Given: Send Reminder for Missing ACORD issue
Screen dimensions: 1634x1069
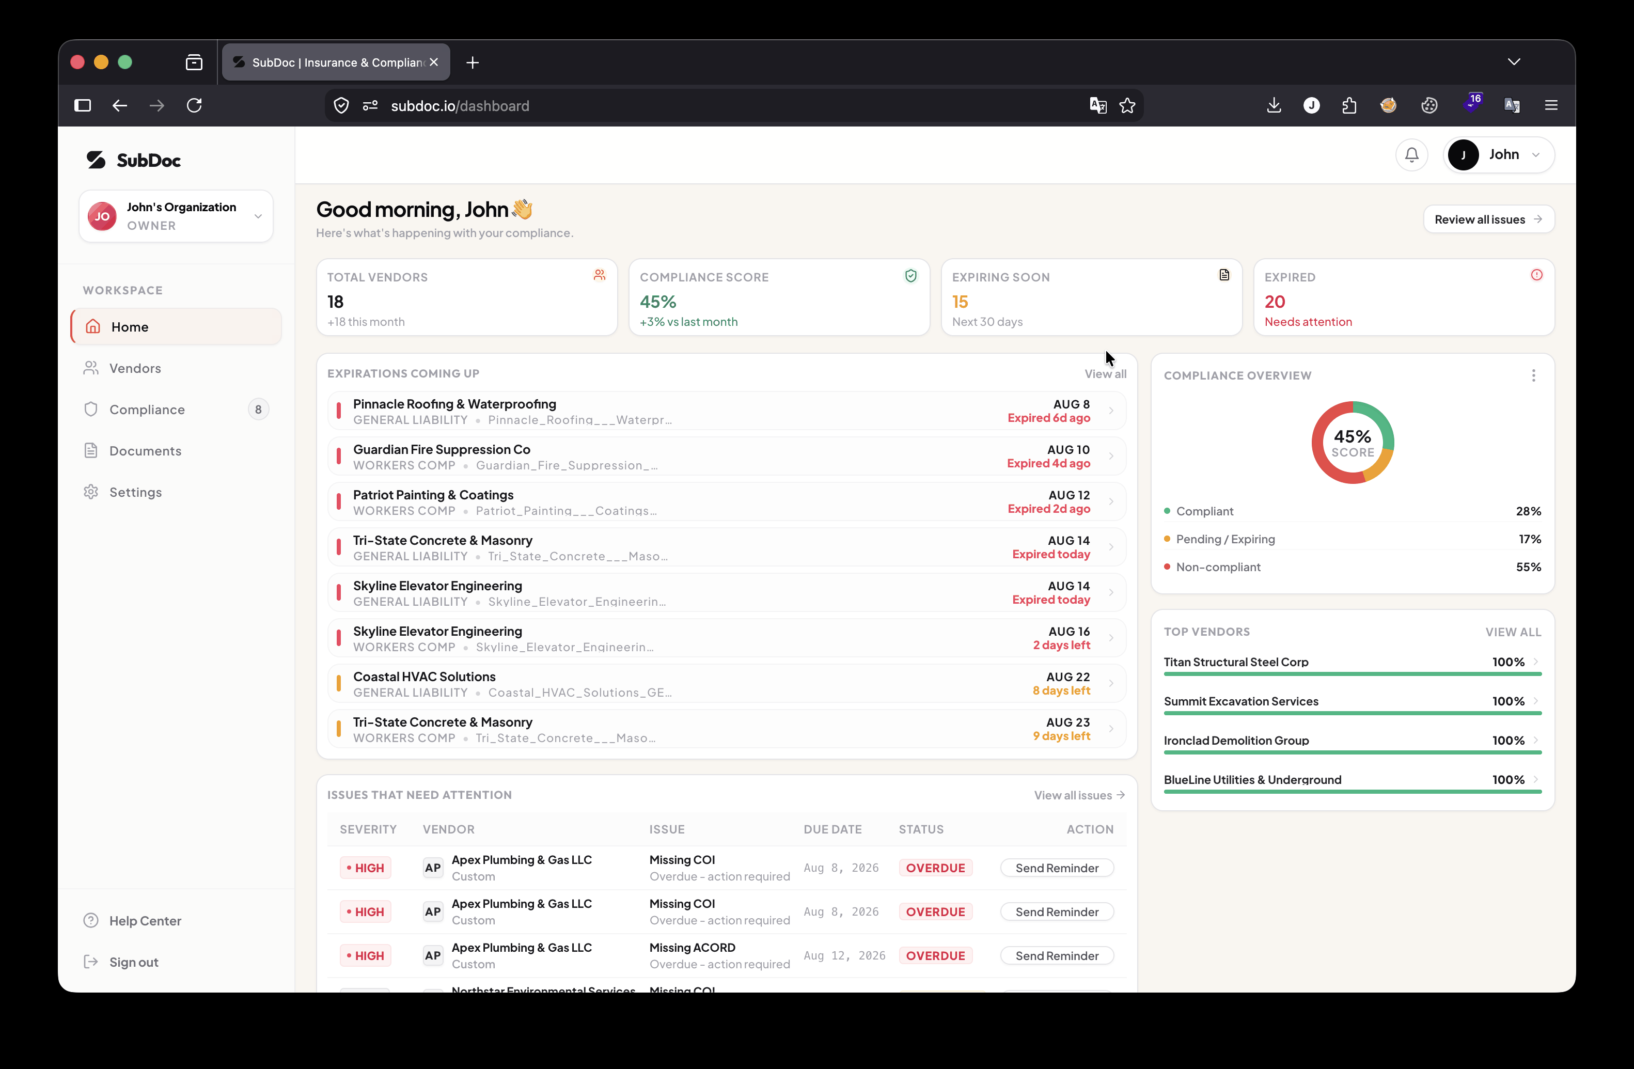Looking at the screenshot, I should click(1057, 956).
